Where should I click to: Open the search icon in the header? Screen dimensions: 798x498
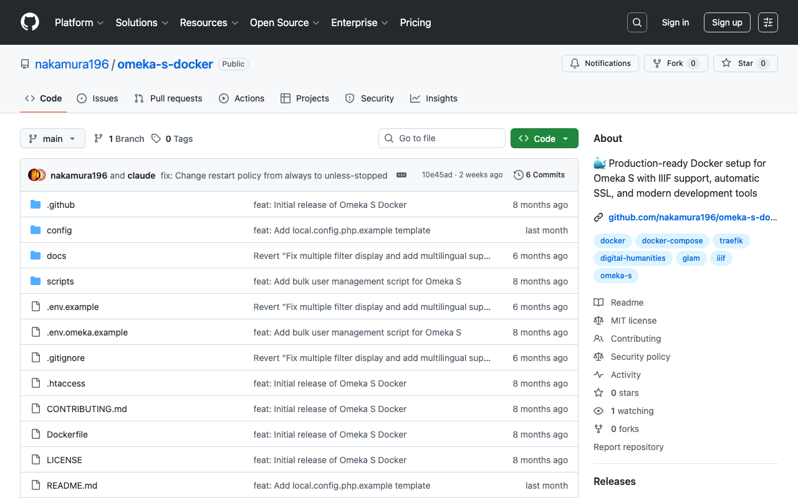pyautogui.click(x=637, y=22)
